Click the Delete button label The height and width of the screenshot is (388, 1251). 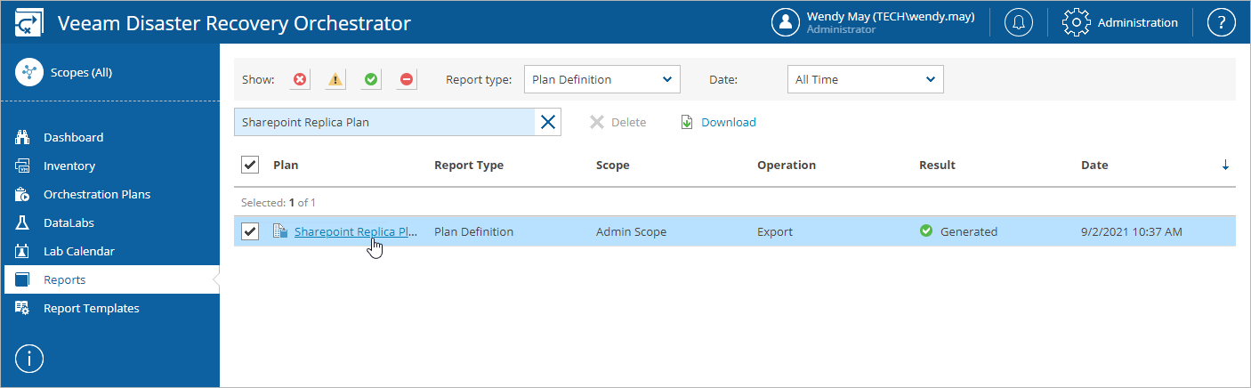628,122
